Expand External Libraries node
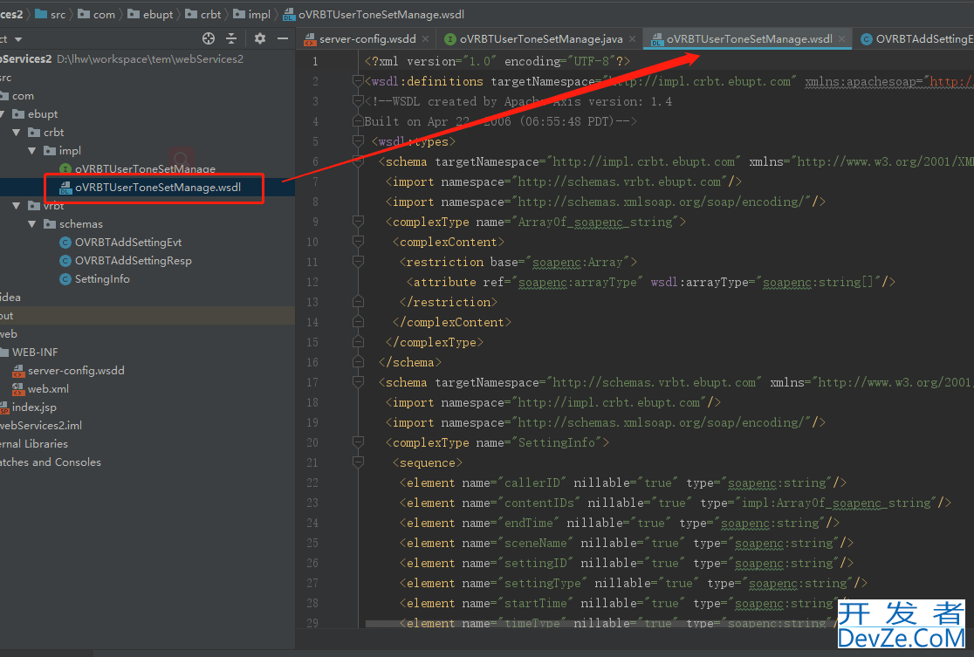Viewport: 974px width, 657px height. pyautogui.click(x=34, y=444)
